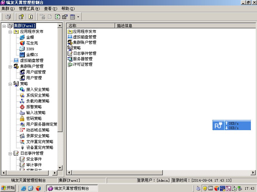Collapse the 应用程序发布 tree node
257x192 pixels.
pos(10,32)
